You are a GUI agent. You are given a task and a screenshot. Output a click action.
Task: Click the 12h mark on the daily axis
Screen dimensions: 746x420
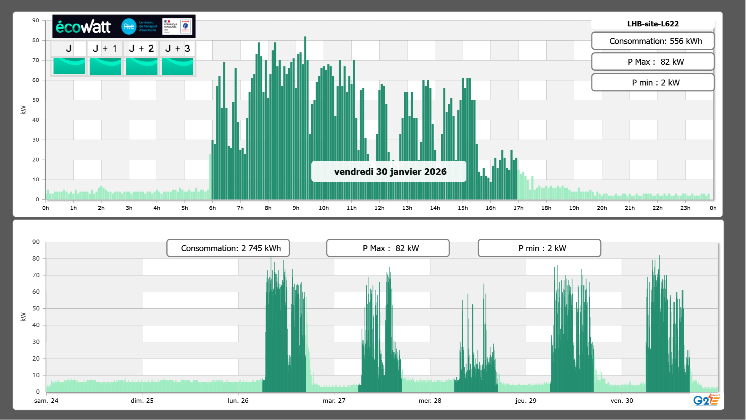(x=379, y=208)
